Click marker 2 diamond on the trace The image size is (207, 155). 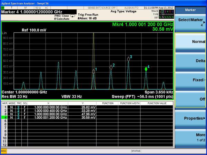click(111, 67)
